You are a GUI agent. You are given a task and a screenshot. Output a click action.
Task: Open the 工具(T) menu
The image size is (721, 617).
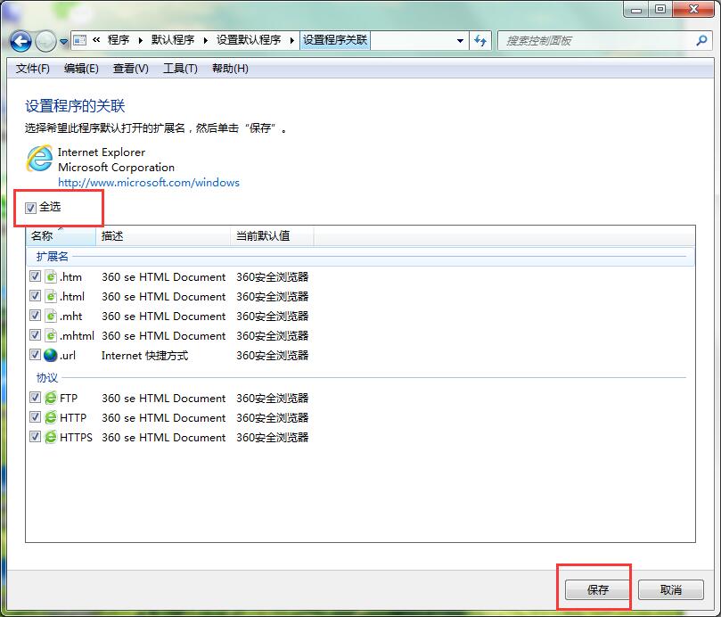click(x=180, y=69)
